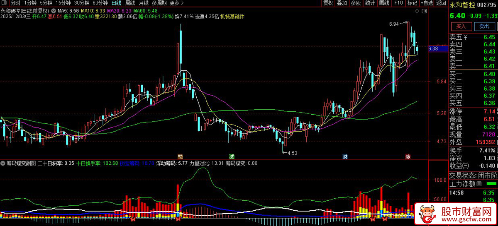The width and height of the screenshot is (498, 226).
Task: Select the 5分钟 period tab
Action: coord(46,3)
